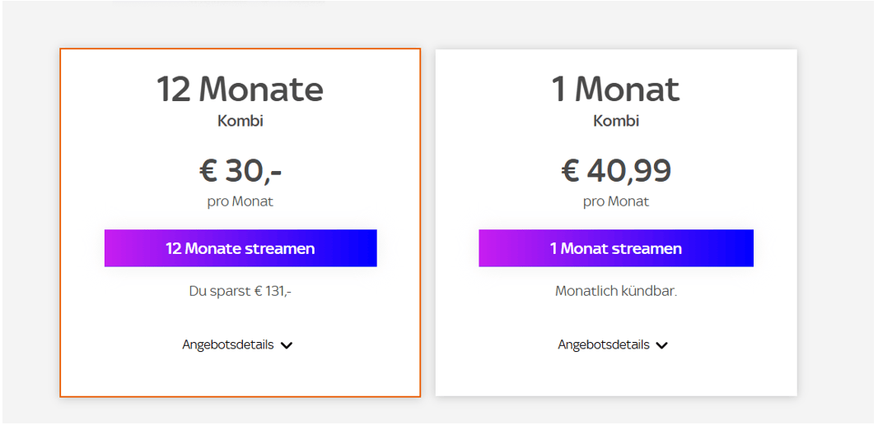Click the chevron arrow in the 1 Monat card
Image resolution: width=878 pixels, height=425 pixels.
pos(662,345)
